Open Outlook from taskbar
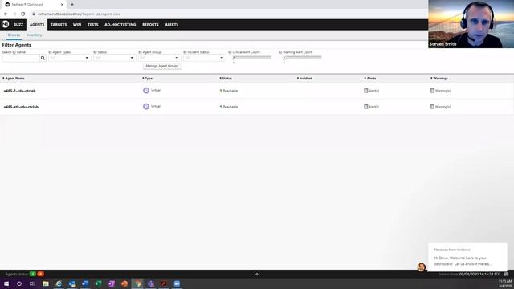The height and width of the screenshot is (289, 514). pos(71,283)
